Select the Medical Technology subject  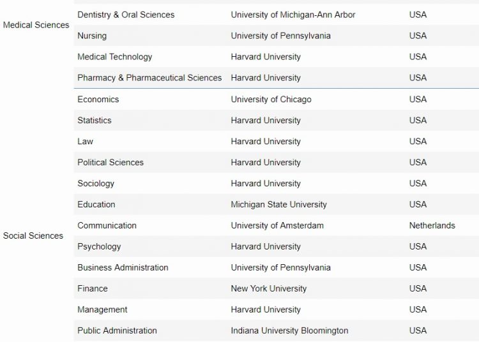click(115, 57)
